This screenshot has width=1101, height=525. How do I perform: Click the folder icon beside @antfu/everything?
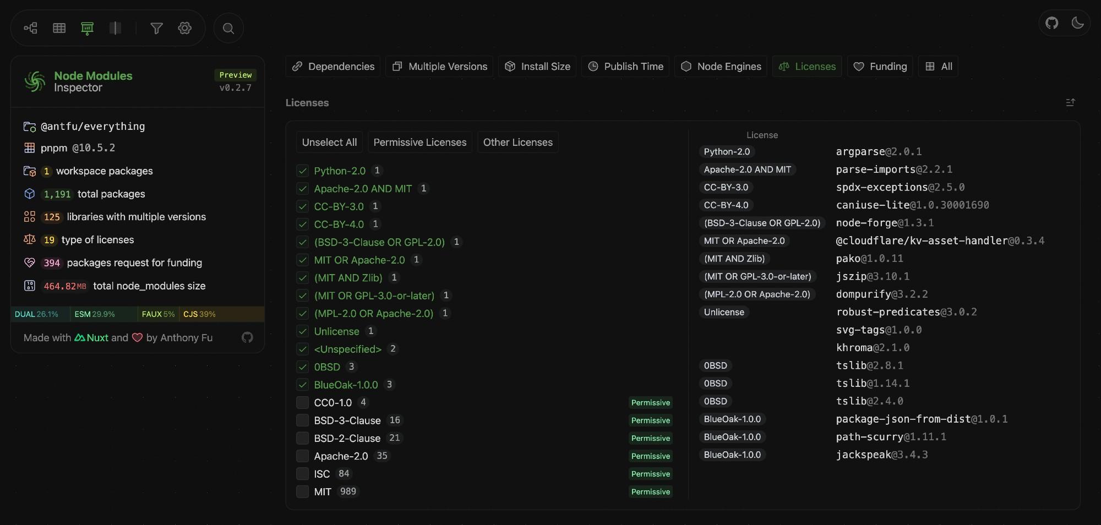pos(30,127)
